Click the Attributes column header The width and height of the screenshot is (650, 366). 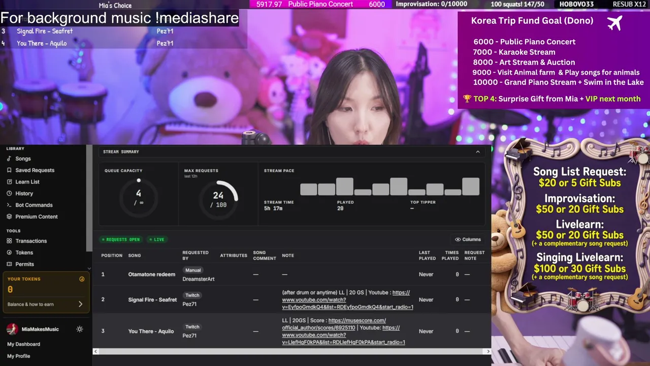tap(234, 256)
